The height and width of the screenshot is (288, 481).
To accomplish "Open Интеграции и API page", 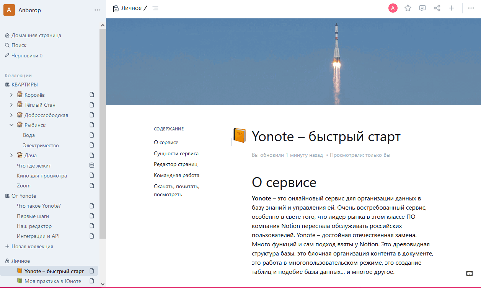I will click(x=38, y=236).
